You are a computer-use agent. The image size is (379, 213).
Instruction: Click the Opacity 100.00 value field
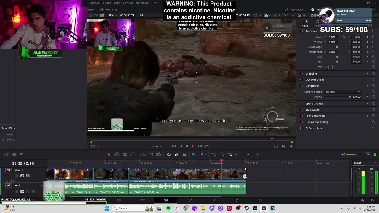tap(356, 97)
